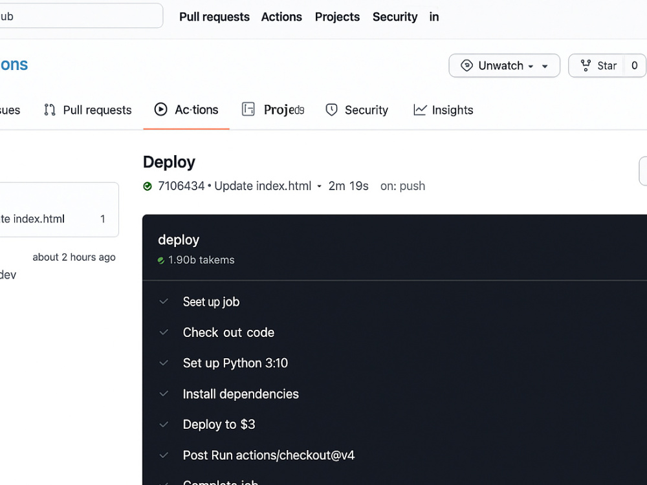Click the Insights graph icon
This screenshot has width=647, height=485.
coord(420,110)
